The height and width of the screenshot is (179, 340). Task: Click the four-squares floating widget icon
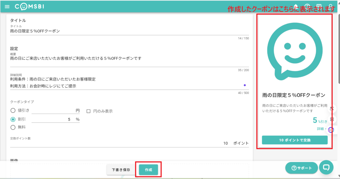(332, 119)
